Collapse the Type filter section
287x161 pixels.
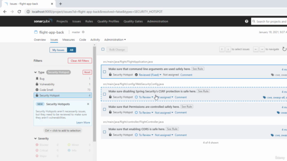[x=35, y=72]
